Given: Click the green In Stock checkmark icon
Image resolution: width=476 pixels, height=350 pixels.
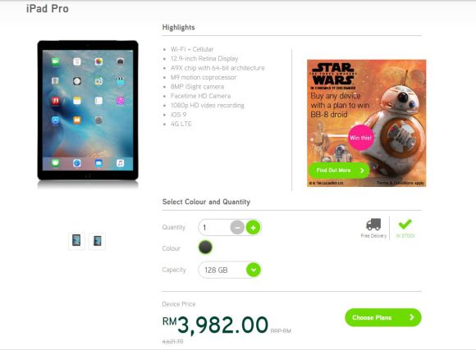Looking at the screenshot, I should (x=405, y=224).
